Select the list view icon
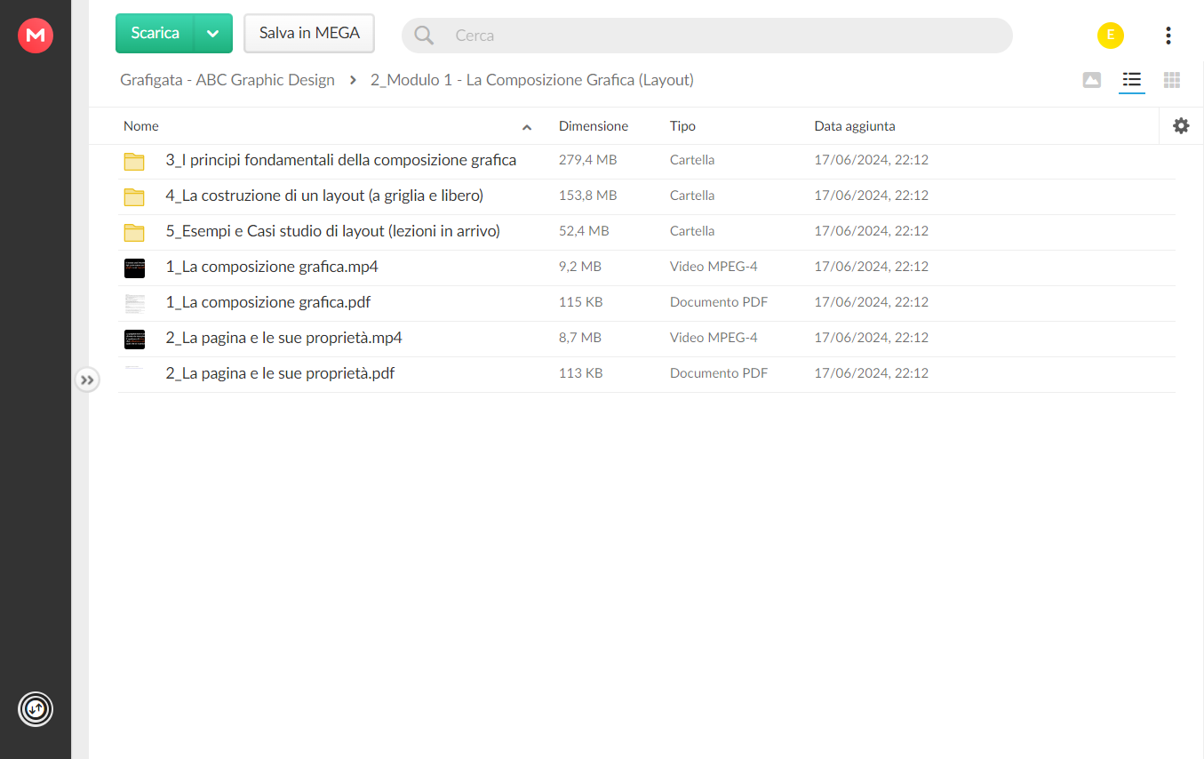 [x=1131, y=80]
